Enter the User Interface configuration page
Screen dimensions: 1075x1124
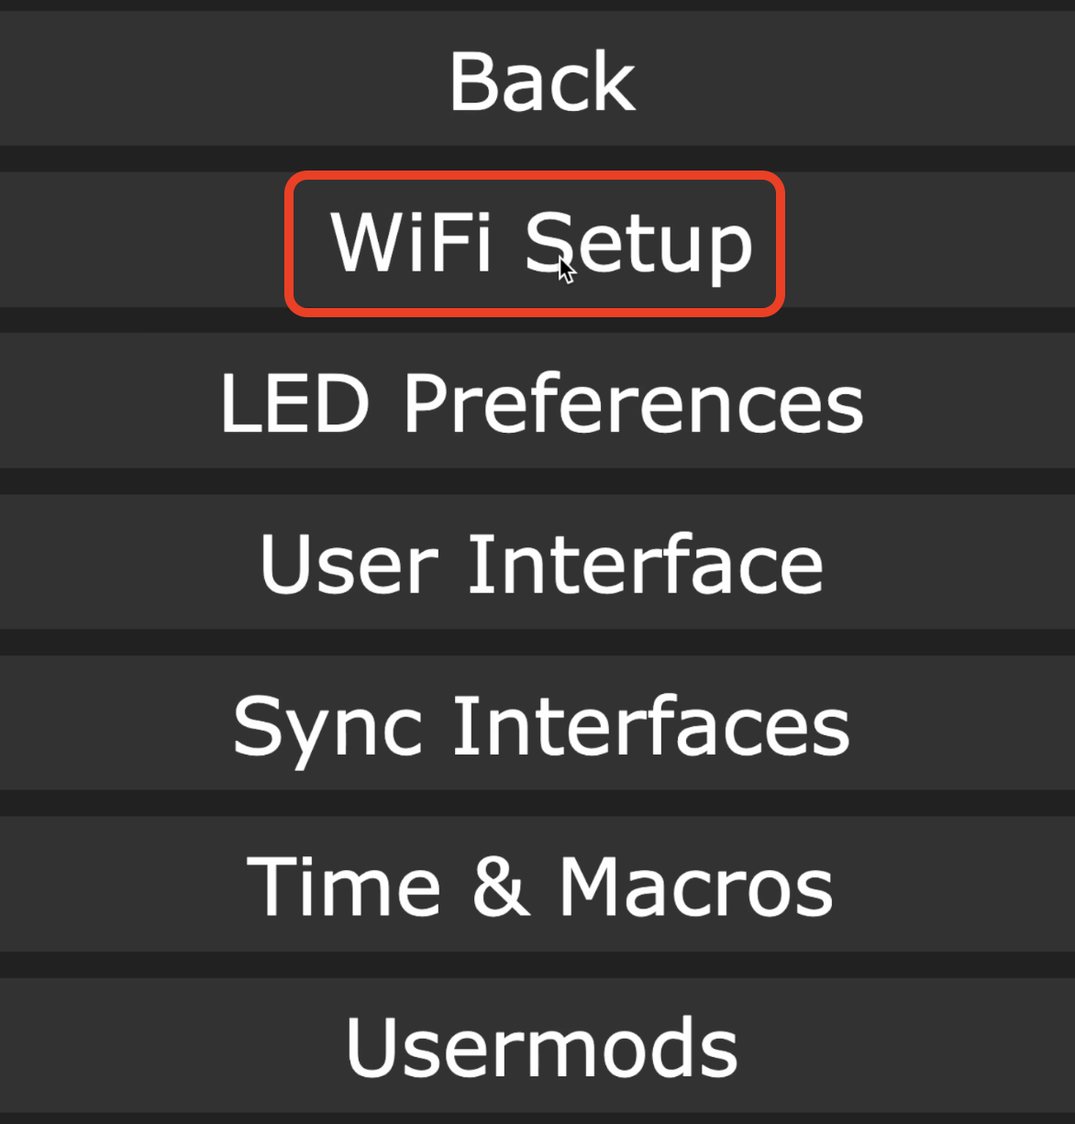541,564
